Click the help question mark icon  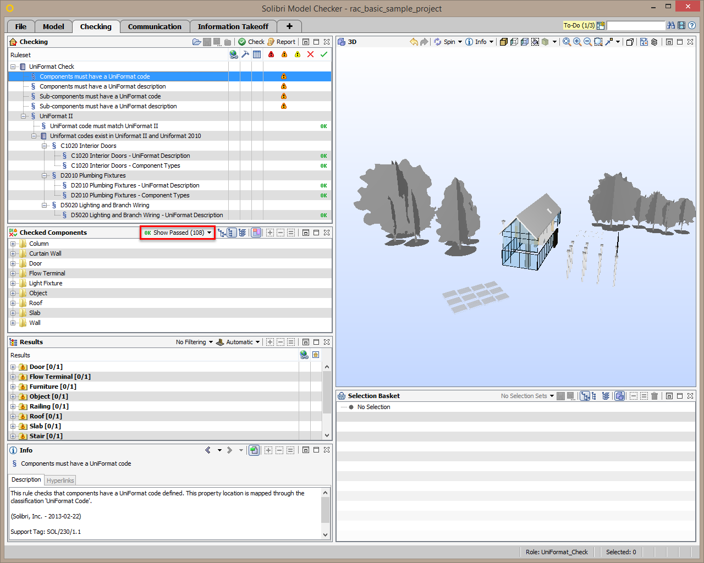[692, 25]
